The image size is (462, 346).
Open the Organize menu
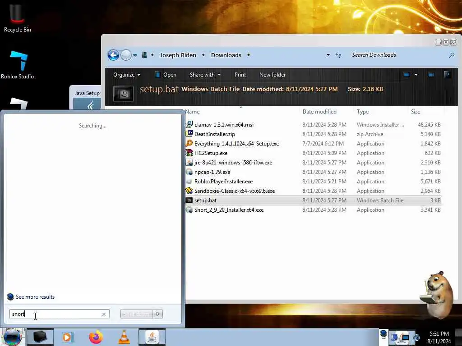[127, 75]
